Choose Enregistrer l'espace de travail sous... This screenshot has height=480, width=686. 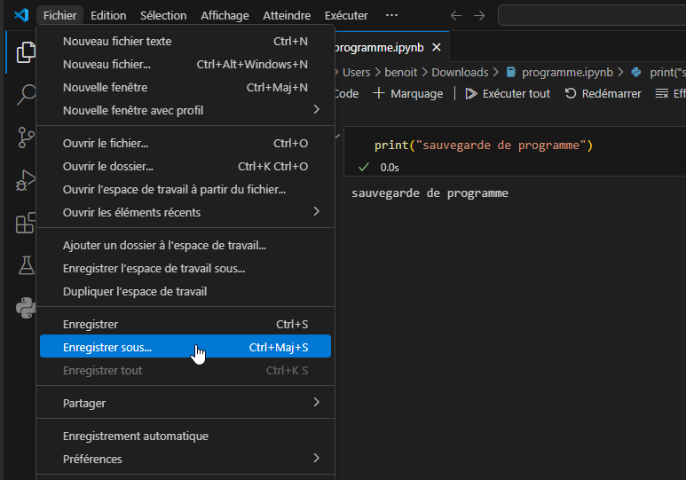pyautogui.click(x=185, y=268)
